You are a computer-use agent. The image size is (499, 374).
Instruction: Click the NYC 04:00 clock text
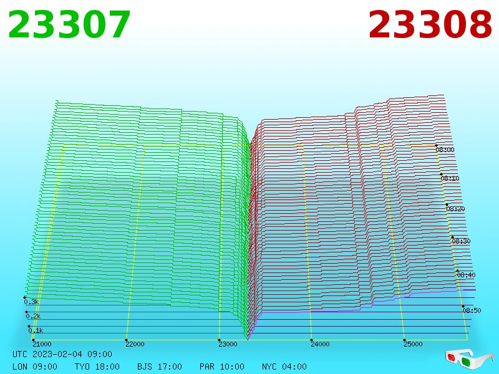coord(284,367)
